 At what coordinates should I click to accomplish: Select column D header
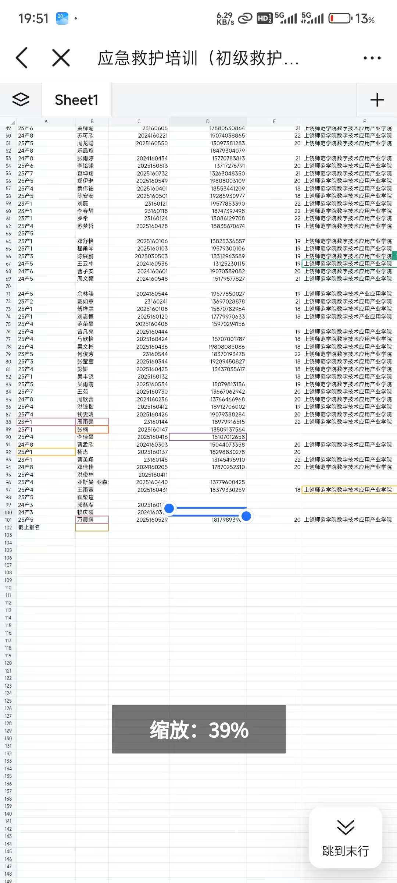click(208, 121)
